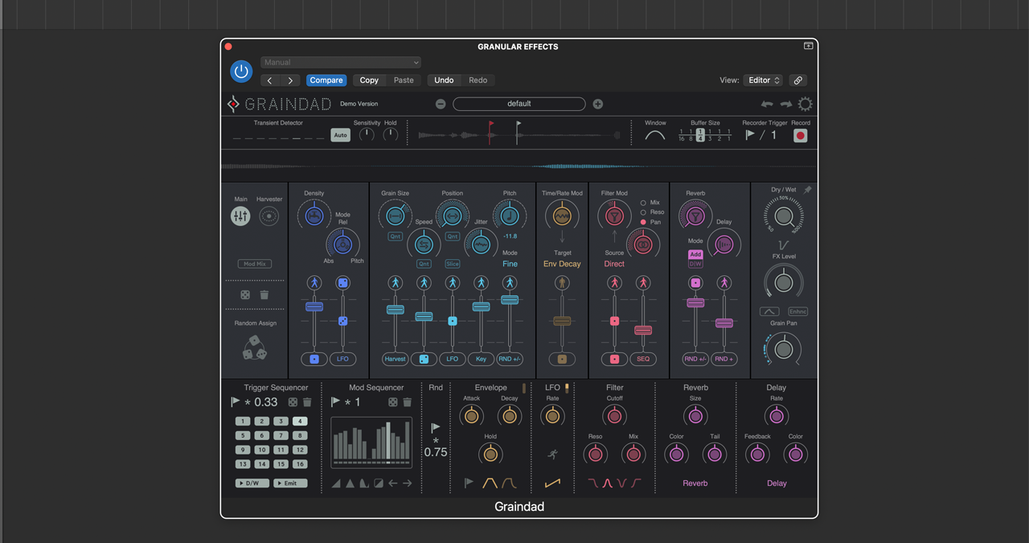
Task: Select the LFO sawtooth waveform icon
Action: tap(552, 483)
